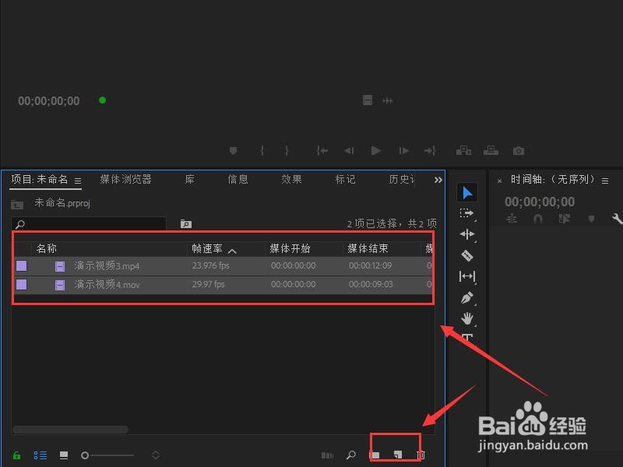This screenshot has height=467, width=623.
Task: Toggle insert sequences as nests
Action: (512, 219)
